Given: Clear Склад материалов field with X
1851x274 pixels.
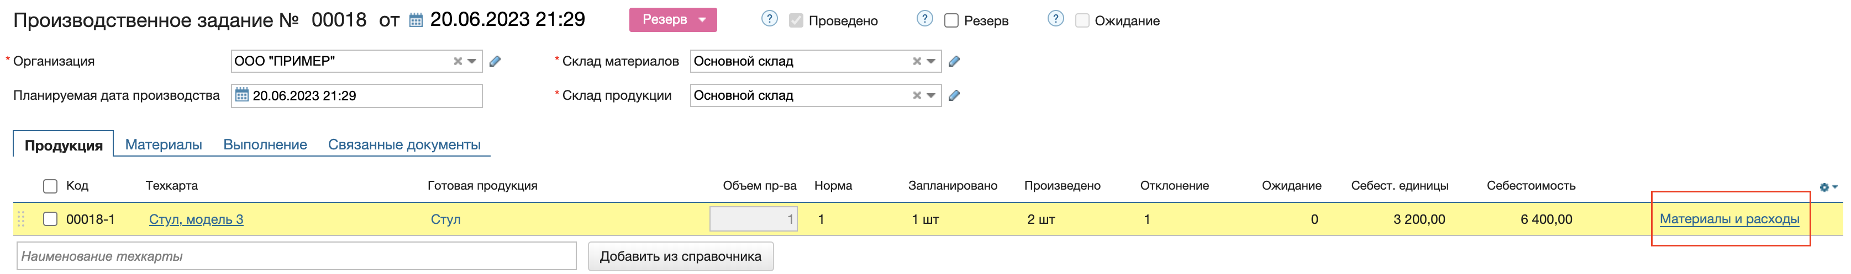Looking at the screenshot, I should [x=917, y=62].
